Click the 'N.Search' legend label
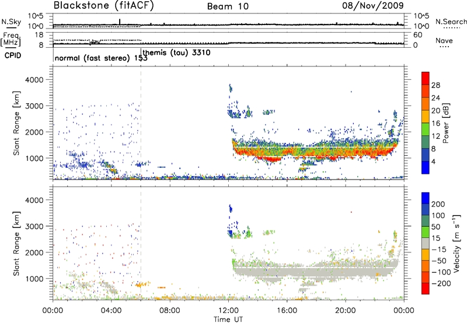467x323 pixels. [x=451, y=22]
